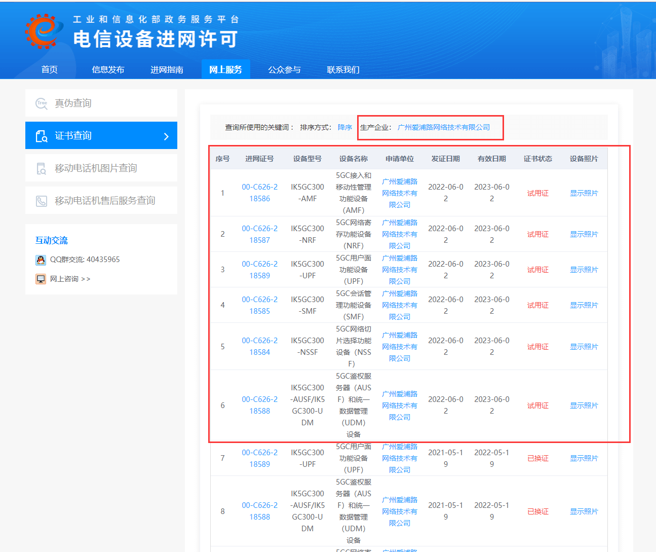Open 移动电话机售后服务查询 in the sidebar

pyautogui.click(x=101, y=201)
